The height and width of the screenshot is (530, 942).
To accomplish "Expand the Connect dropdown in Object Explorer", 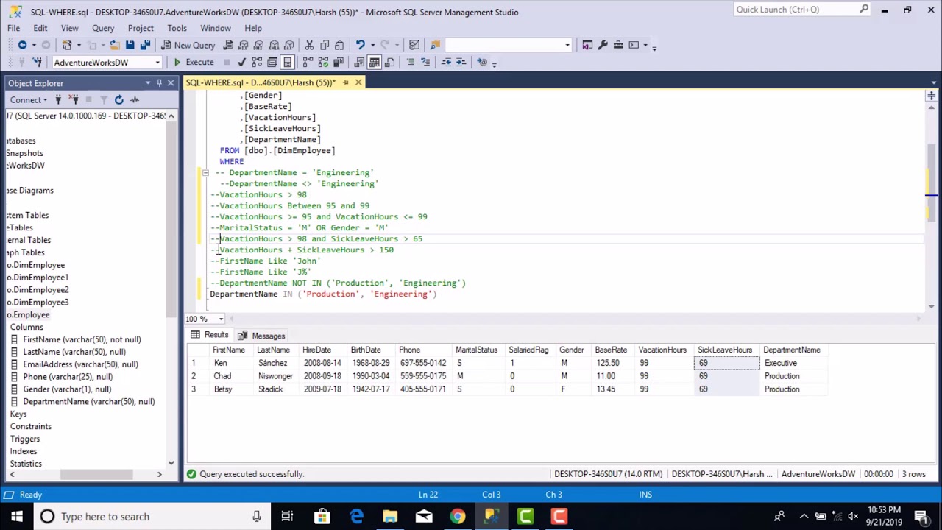I will (x=45, y=100).
